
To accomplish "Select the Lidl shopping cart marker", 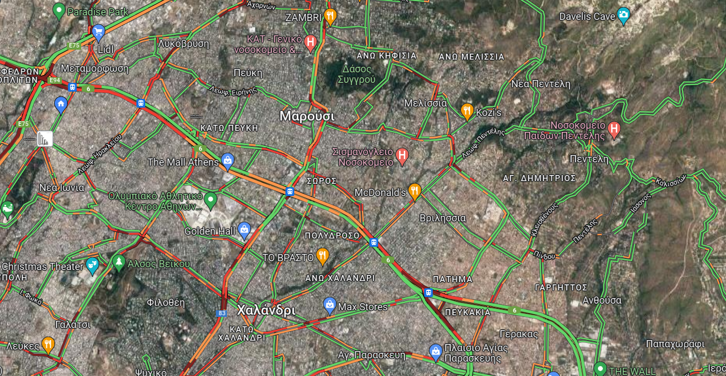I will 99,31.
